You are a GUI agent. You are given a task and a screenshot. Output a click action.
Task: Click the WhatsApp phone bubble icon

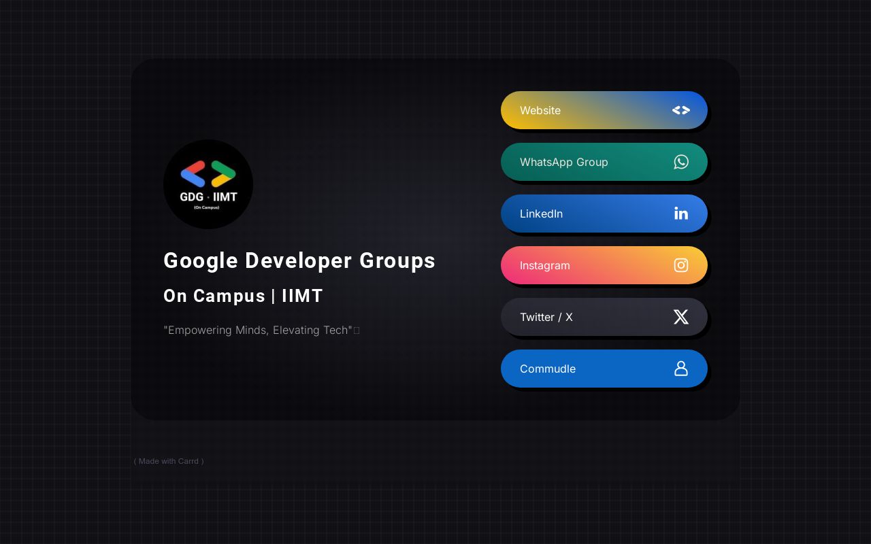680,162
